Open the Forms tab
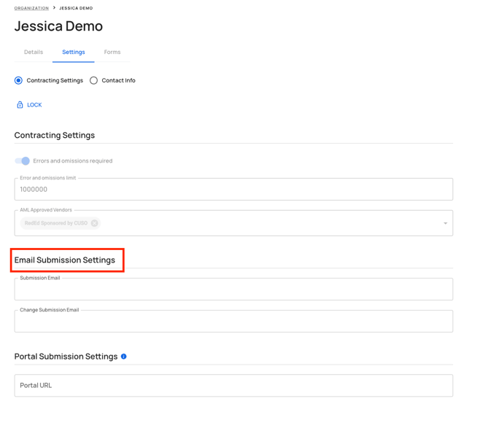The height and width of the screenshot is (428, 502). (x=112, y=52)
